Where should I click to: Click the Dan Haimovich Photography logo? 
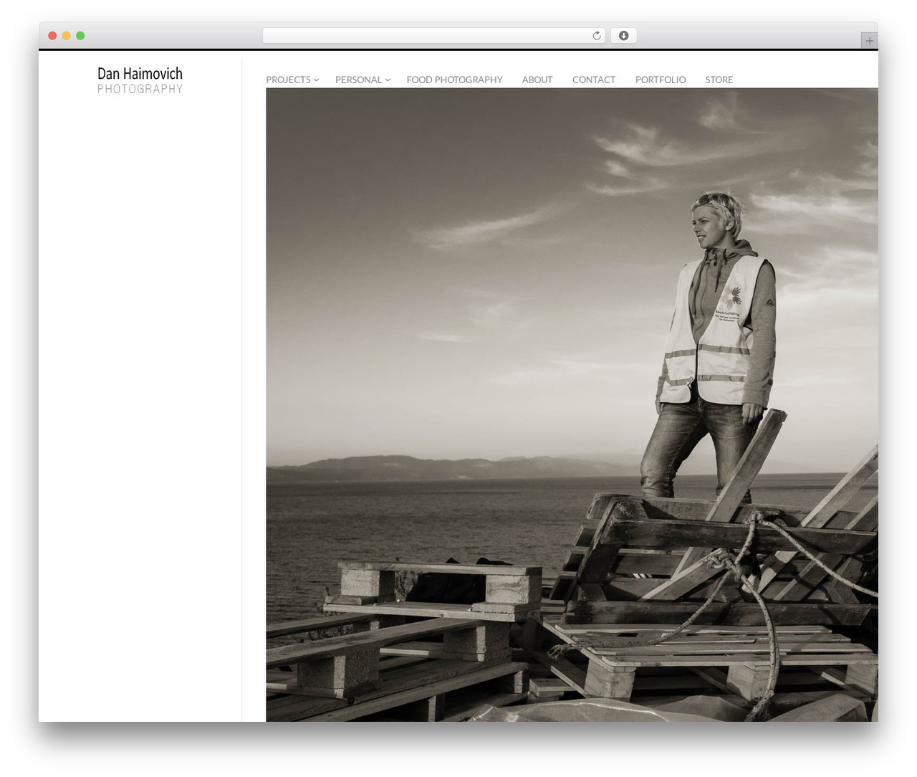(140, 80)
